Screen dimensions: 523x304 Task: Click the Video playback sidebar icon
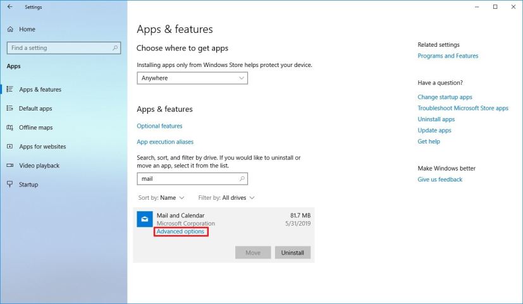[x=10, y=166]
